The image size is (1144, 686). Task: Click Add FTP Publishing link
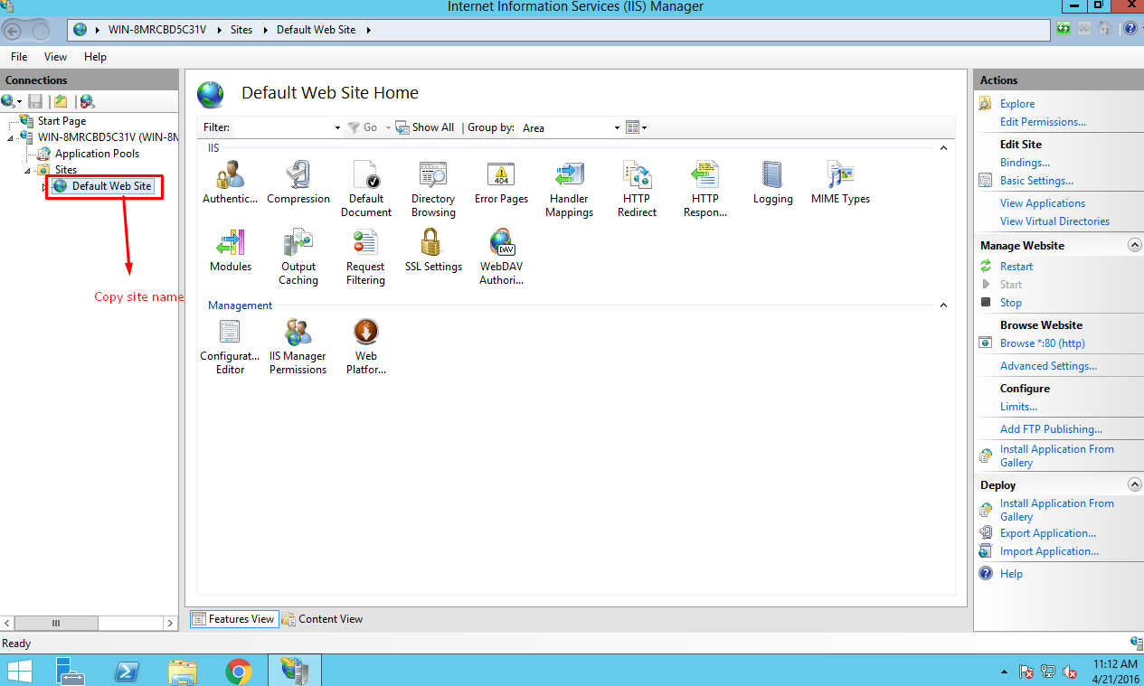(x=1051, y=429)
